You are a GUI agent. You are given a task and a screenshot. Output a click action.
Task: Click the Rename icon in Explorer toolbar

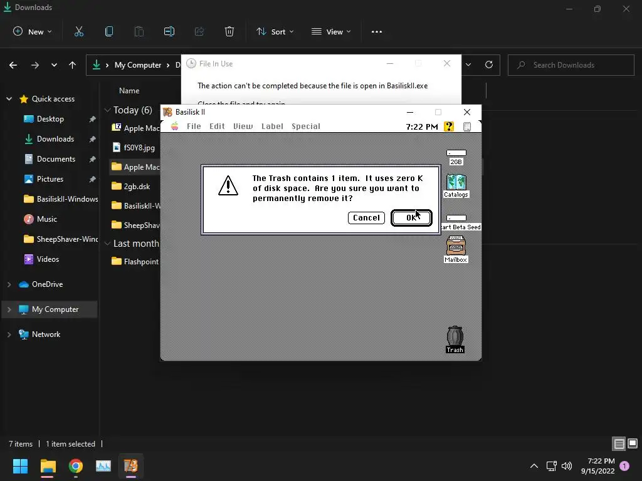tap(169, 31)
